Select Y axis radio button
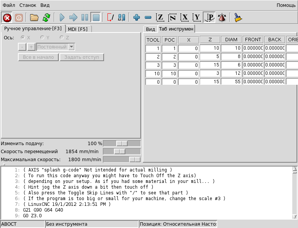 [42, 37]
